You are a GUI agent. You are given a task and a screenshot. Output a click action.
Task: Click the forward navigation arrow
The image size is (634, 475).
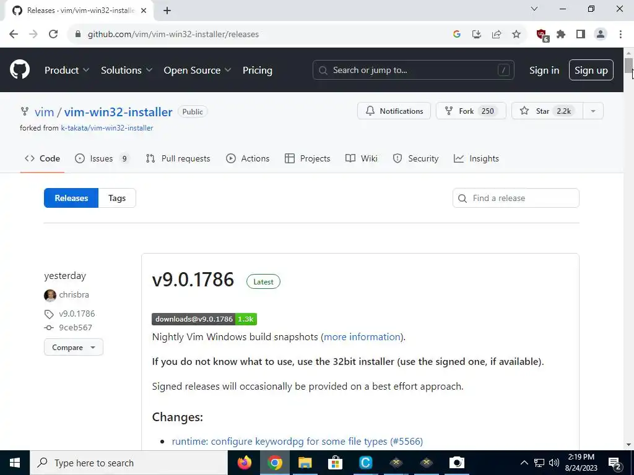click(x=33, y=35)
